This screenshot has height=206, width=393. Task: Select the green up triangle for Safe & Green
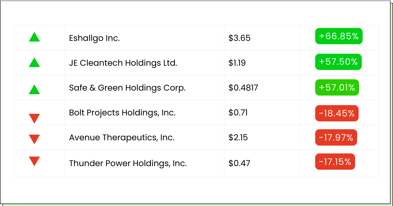click(x=34, y=89)
